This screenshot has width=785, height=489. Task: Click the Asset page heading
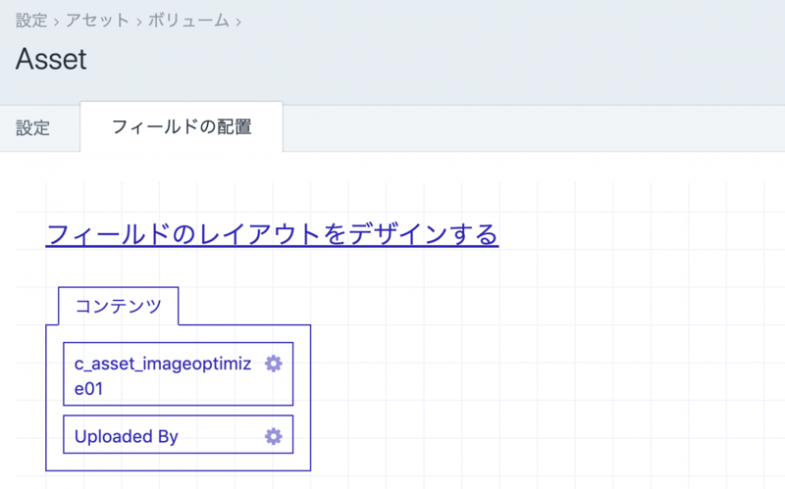click(x=51, y=60)
